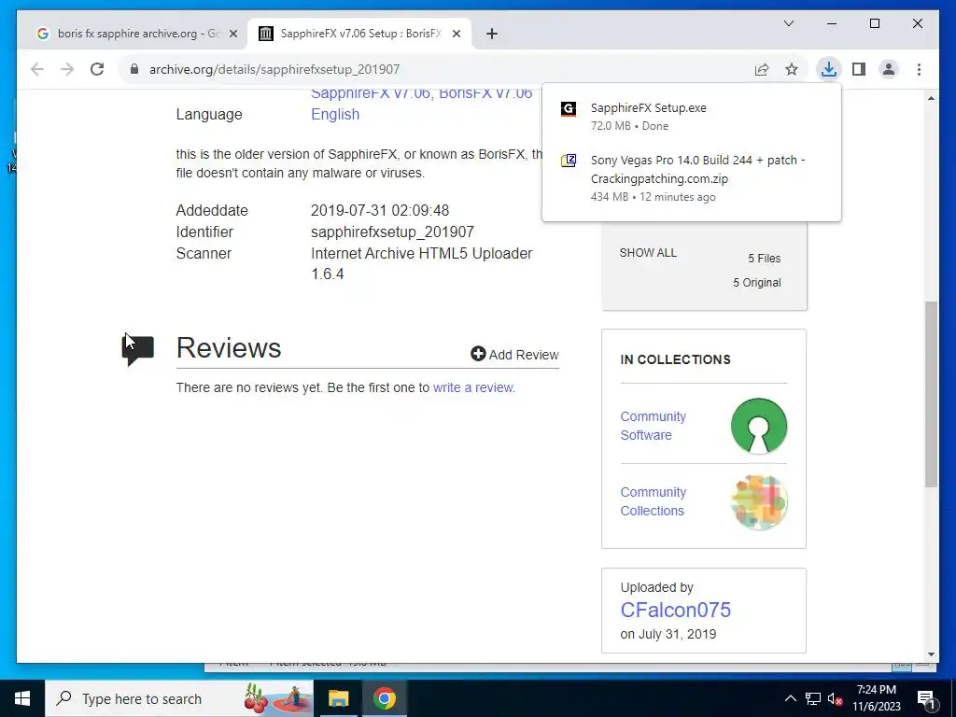Open tab search chevron in title bar
The height and width of the screenshot is (717, 956).
(x=788, y=23)
